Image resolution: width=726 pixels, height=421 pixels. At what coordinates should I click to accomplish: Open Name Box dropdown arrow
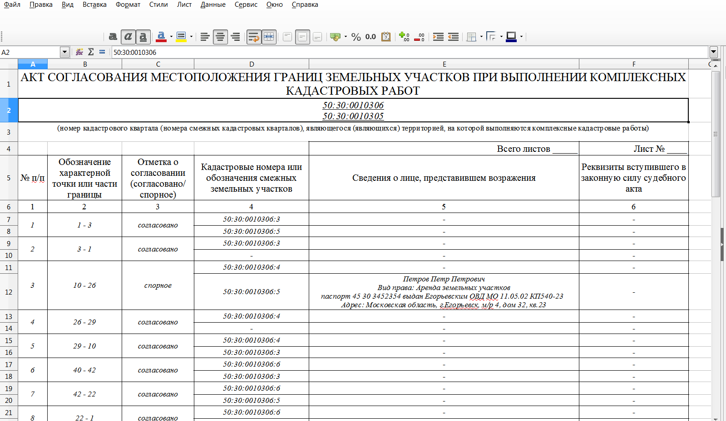click(64, 52)
